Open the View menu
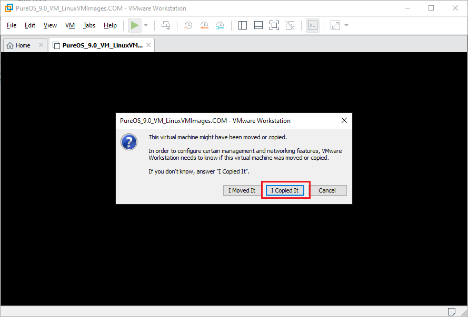 (x=50, y=25)
